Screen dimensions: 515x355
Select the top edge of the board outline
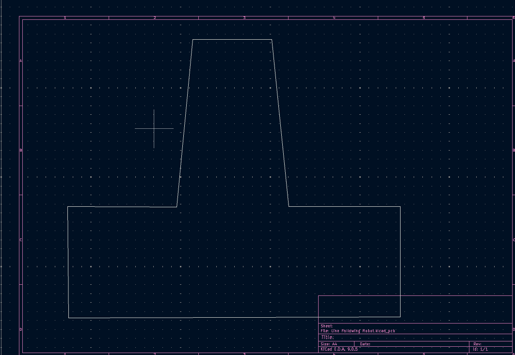[x=233, y=40]
